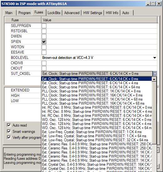The image size is (163, 172).
Task: Open the Program tab
Action: [x=24, y=13]
